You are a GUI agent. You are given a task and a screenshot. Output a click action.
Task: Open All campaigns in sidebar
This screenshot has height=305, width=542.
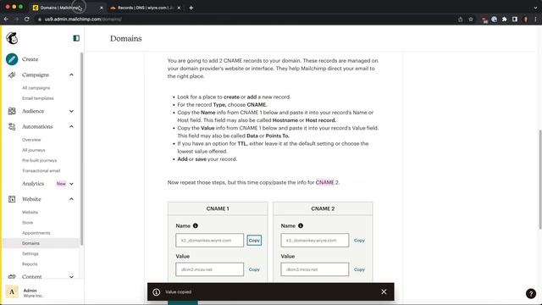pos(36,88)
